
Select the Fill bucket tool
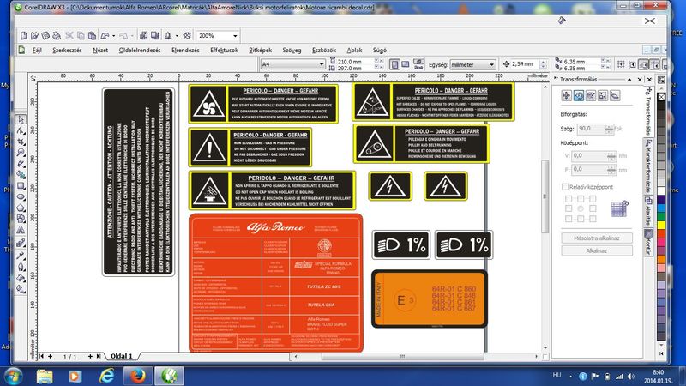point(21,277)
